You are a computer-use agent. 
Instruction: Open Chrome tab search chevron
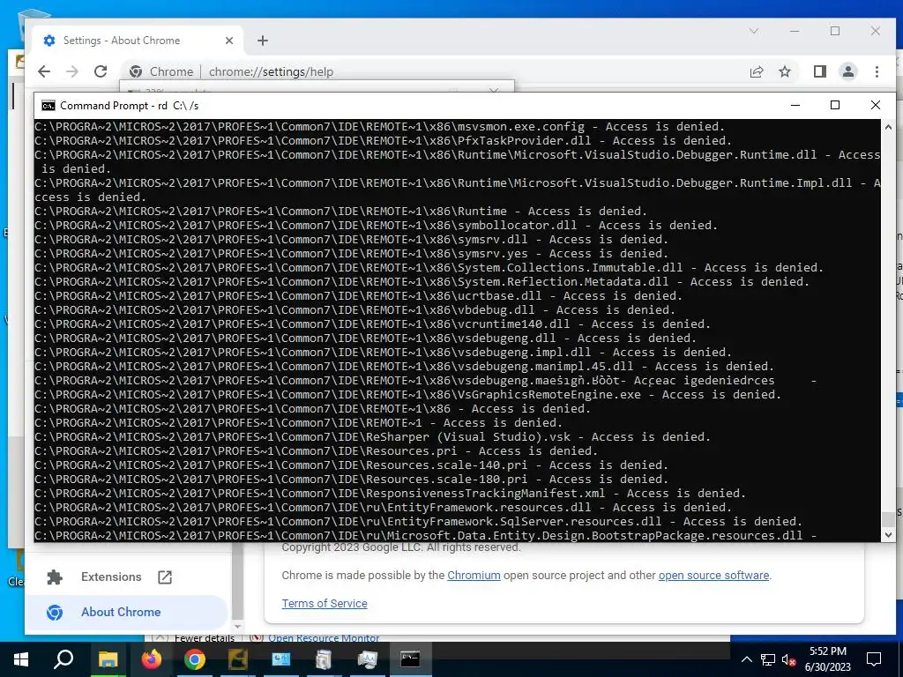(x=754, y=31)
